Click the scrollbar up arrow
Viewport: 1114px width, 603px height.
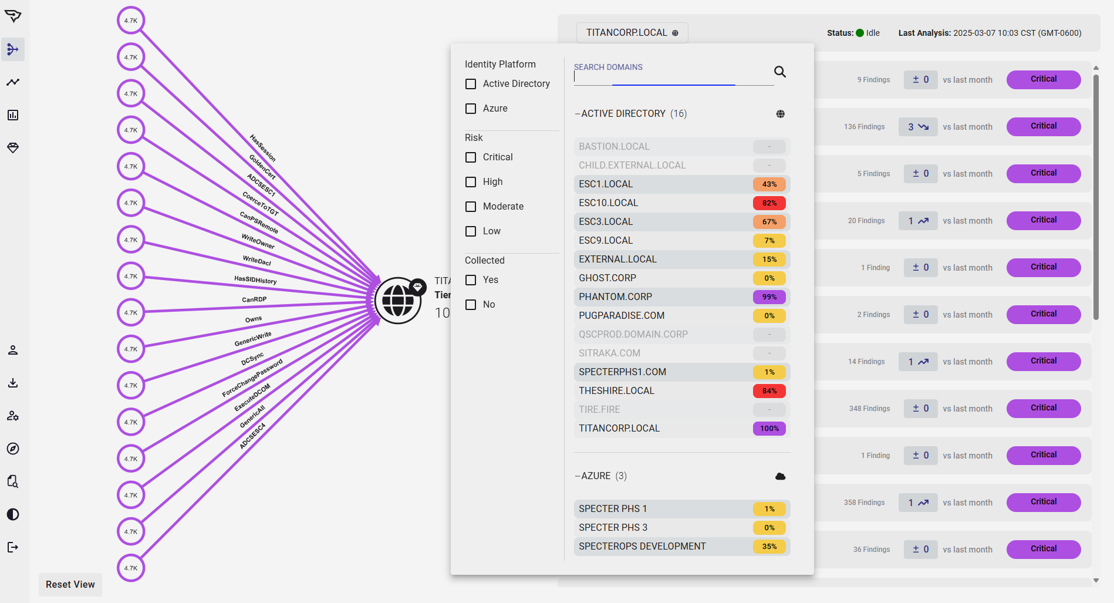[x=1096, y=68]
